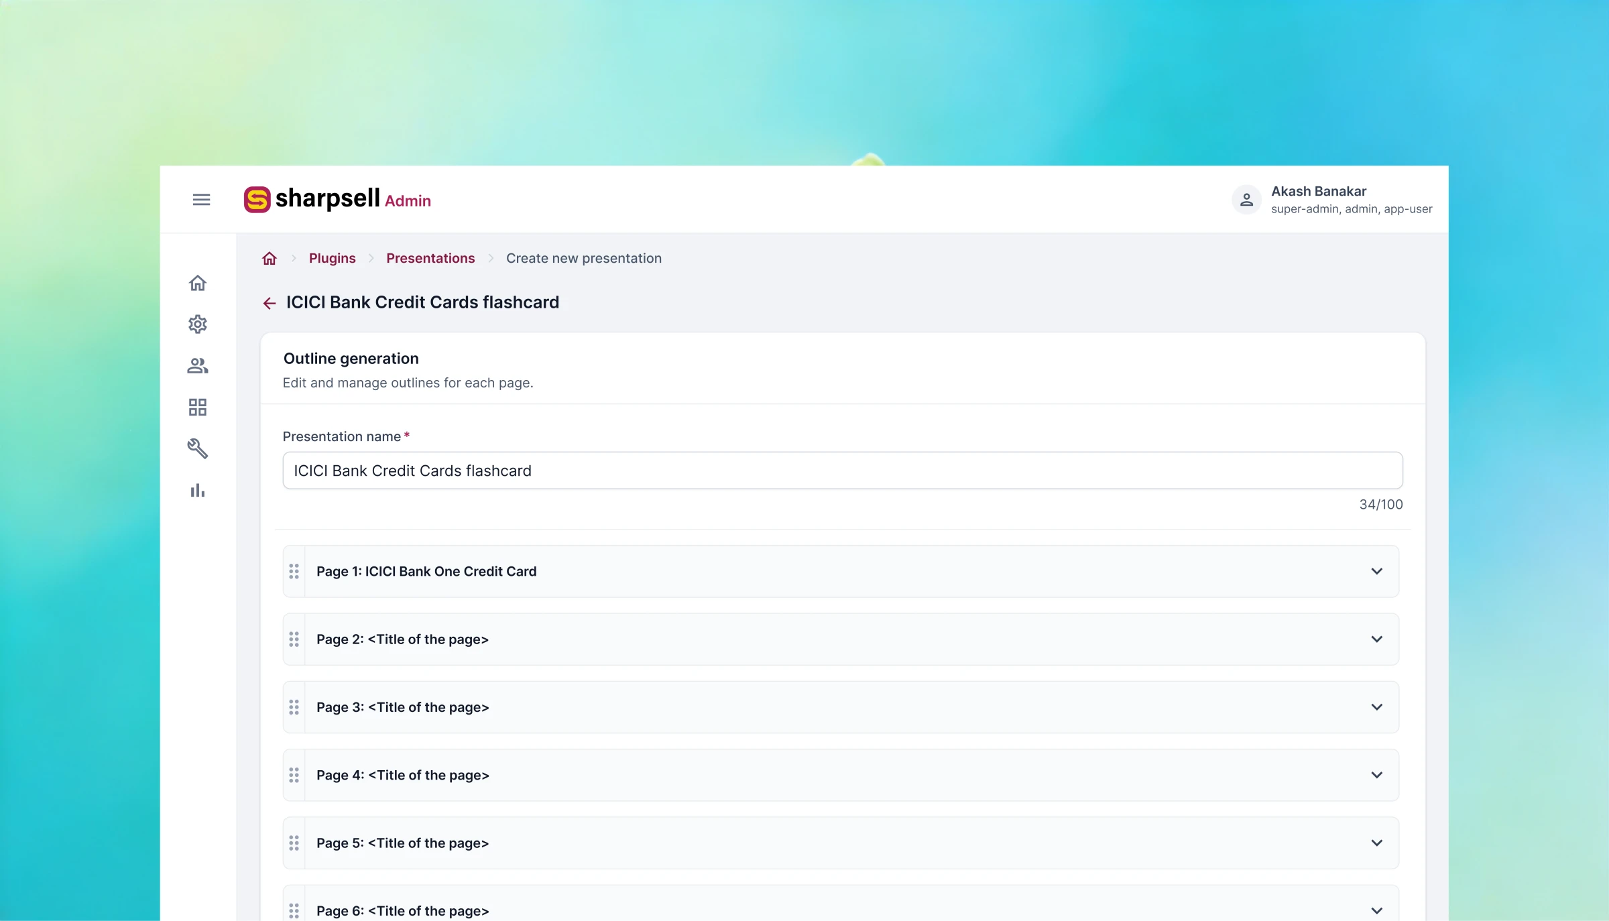
Task: Click the super-admin, admin, app-user roles text
Action: pos(1352,209)
